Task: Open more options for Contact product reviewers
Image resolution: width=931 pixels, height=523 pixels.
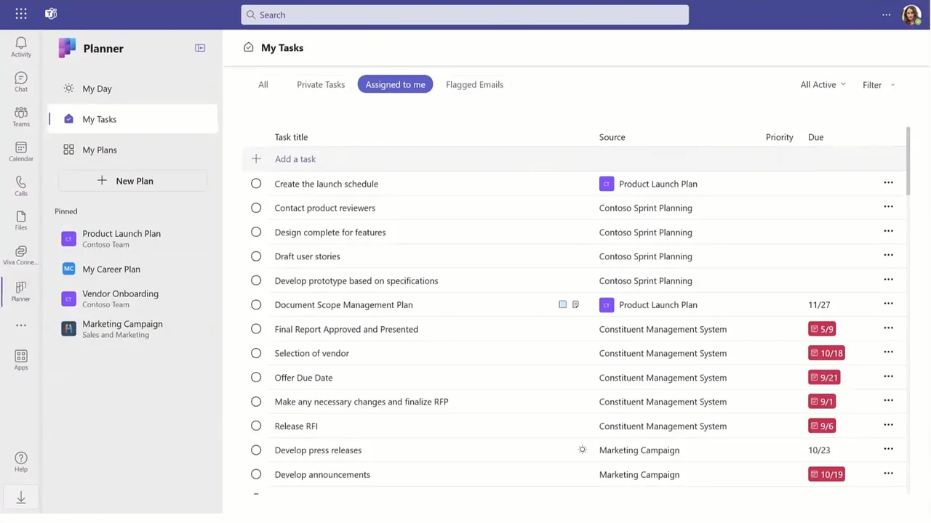Action: [x=888, y=207]
